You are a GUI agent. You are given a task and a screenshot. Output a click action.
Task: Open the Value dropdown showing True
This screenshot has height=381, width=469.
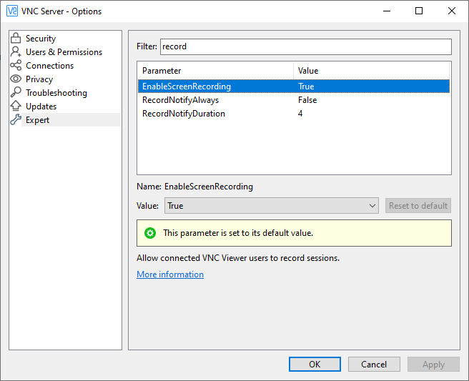pos(271,206)
